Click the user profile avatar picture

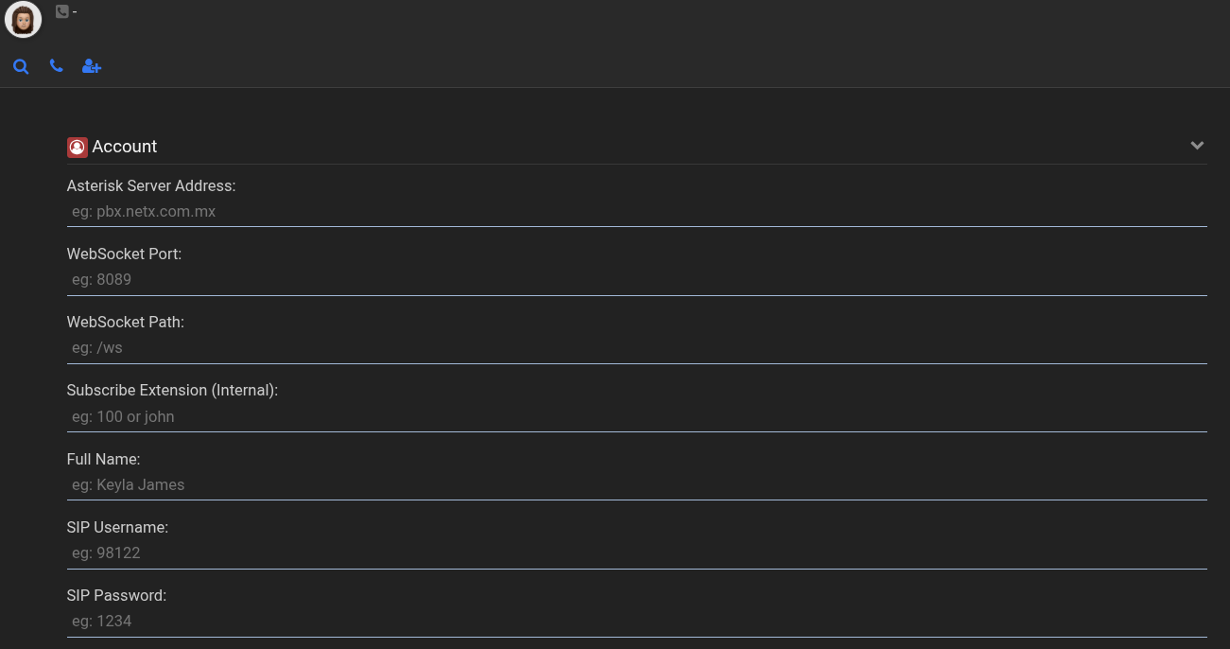coord(23,20)
